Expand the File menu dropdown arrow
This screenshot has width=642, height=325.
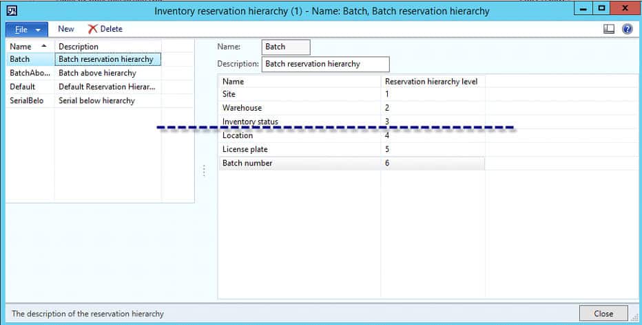(x=38, y=30)
